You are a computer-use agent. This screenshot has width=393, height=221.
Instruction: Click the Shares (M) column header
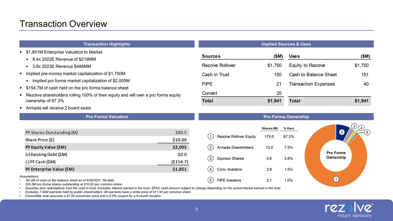(x=270, y=128)
